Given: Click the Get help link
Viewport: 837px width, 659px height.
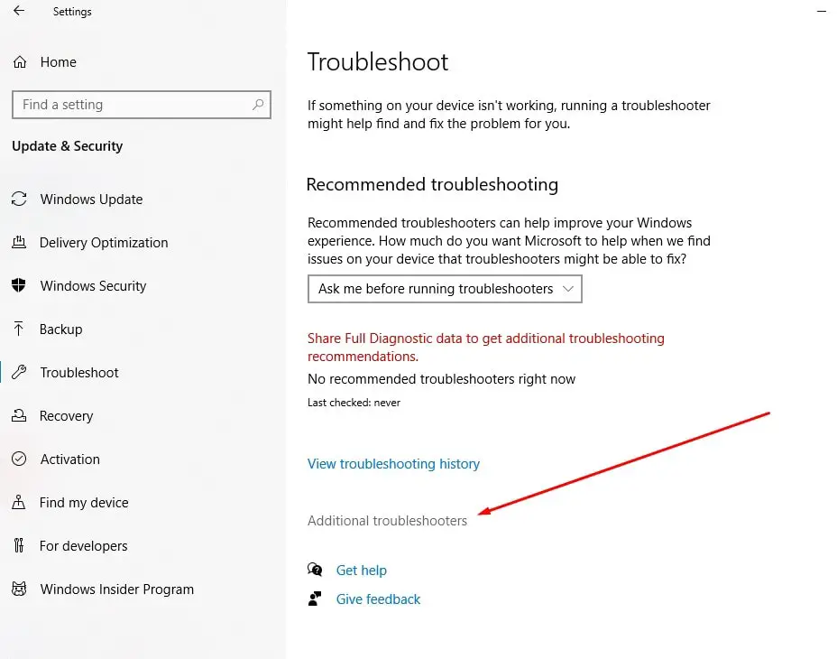Looking at the screenshot, I should (361, 571).
